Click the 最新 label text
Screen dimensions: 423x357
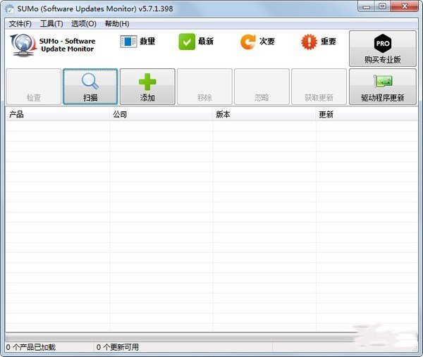tap(206, 42)
